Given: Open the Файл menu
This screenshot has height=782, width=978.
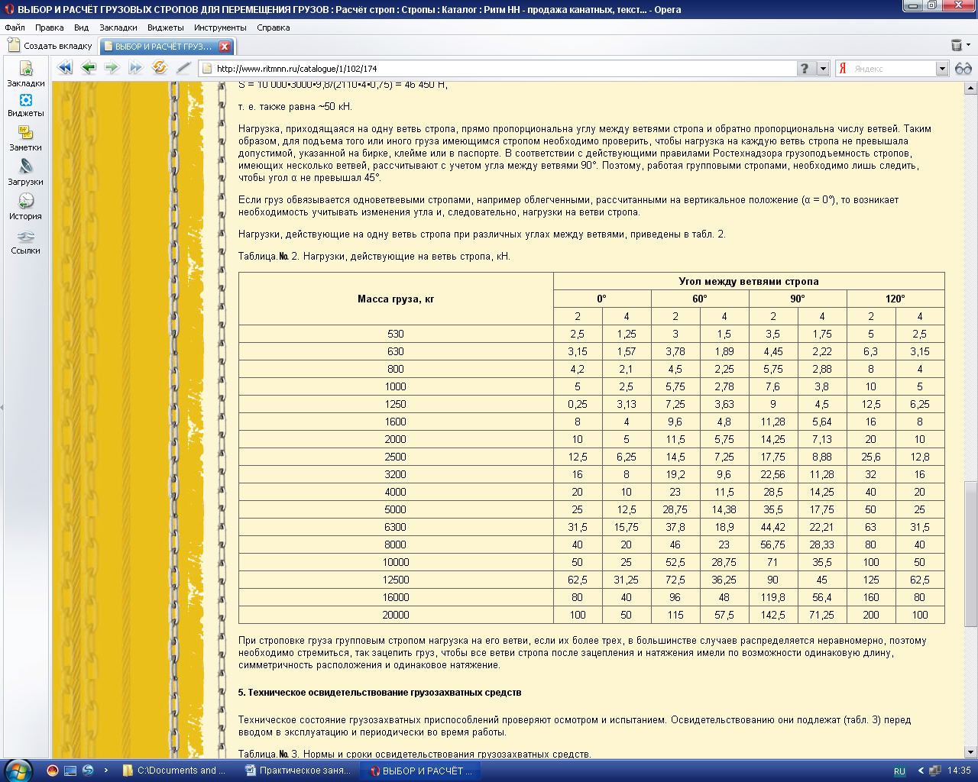Looking at the screenshot, I should (15, 27).
